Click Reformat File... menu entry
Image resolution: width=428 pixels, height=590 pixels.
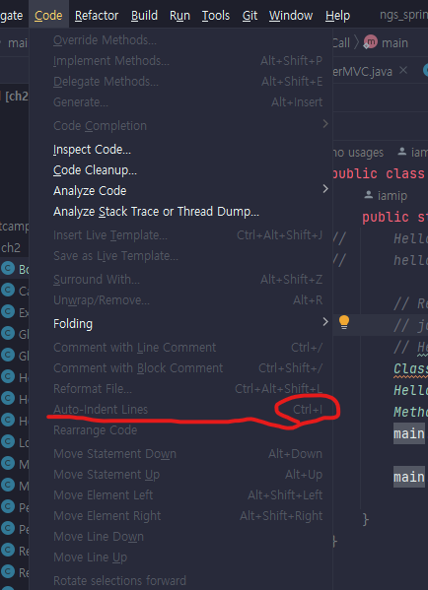tap(180, 389)
